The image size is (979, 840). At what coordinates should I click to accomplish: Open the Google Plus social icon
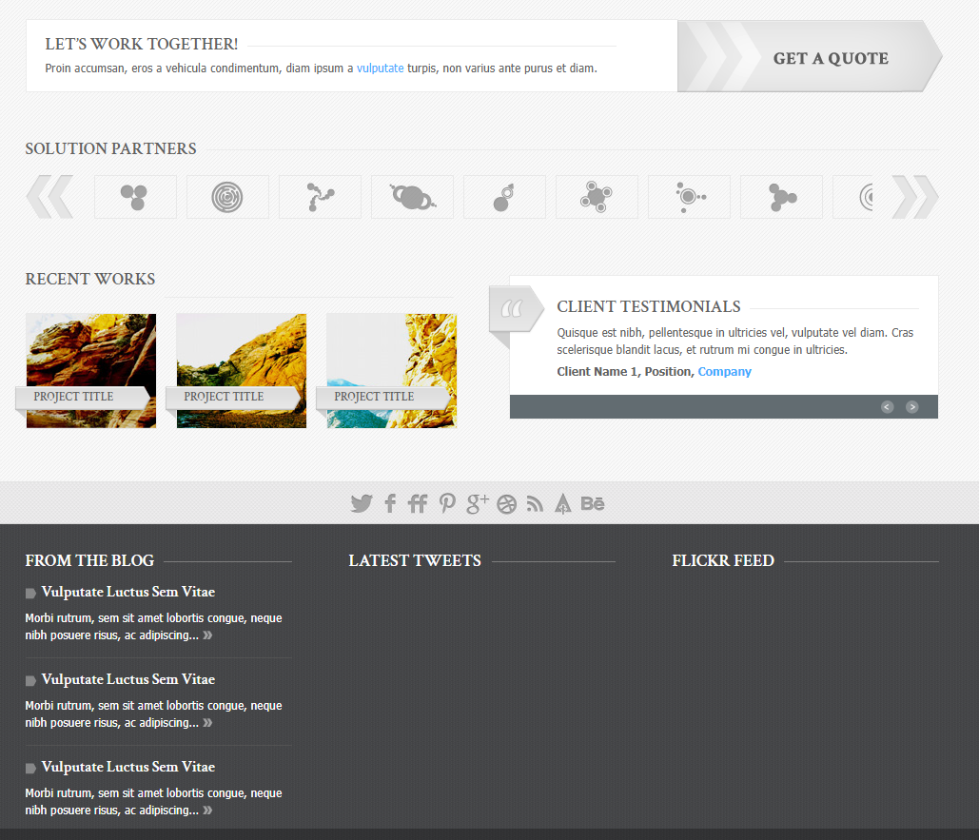(x=478, y=503)
